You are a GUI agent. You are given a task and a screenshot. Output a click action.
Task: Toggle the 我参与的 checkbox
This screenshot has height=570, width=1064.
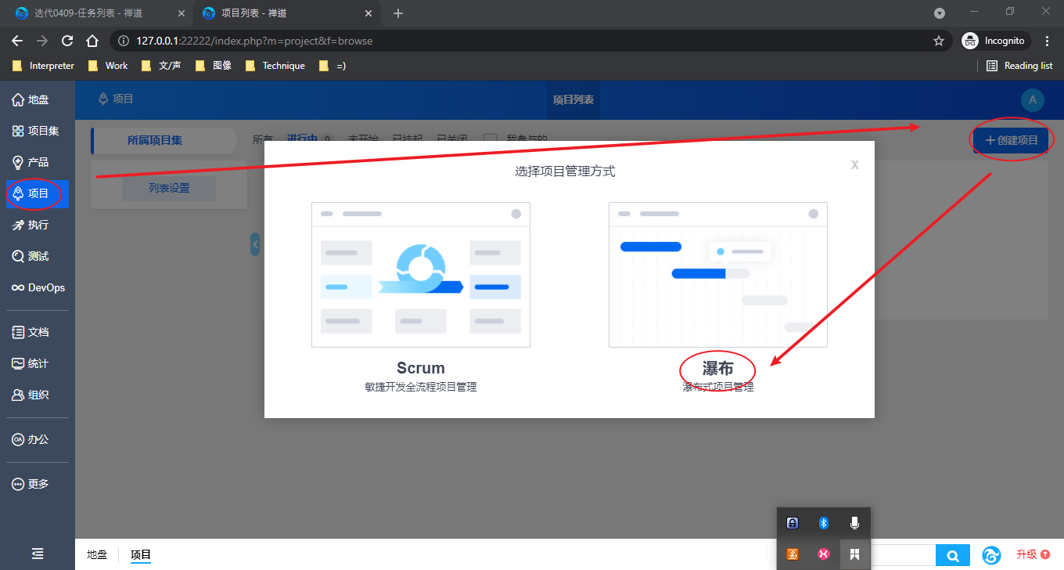491,139
